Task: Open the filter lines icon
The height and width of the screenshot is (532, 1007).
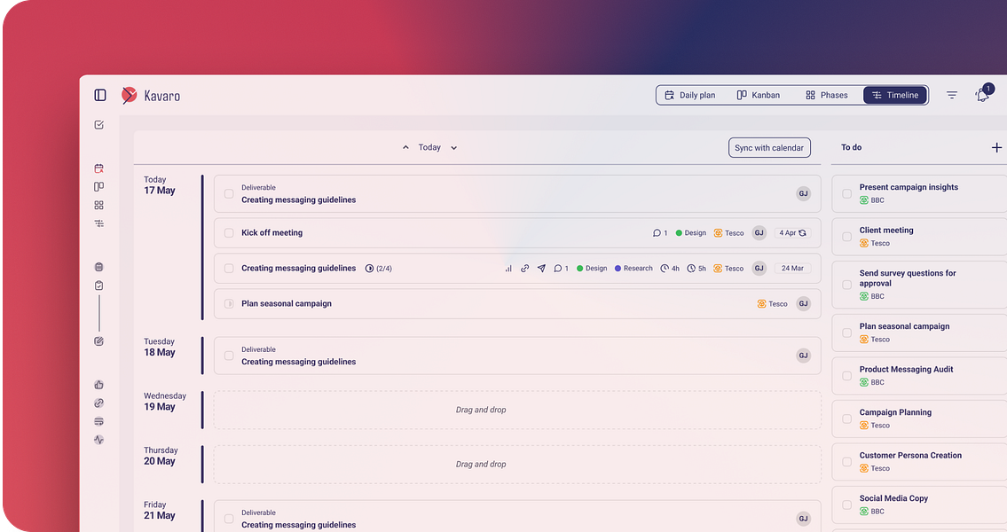Action: 952,95
